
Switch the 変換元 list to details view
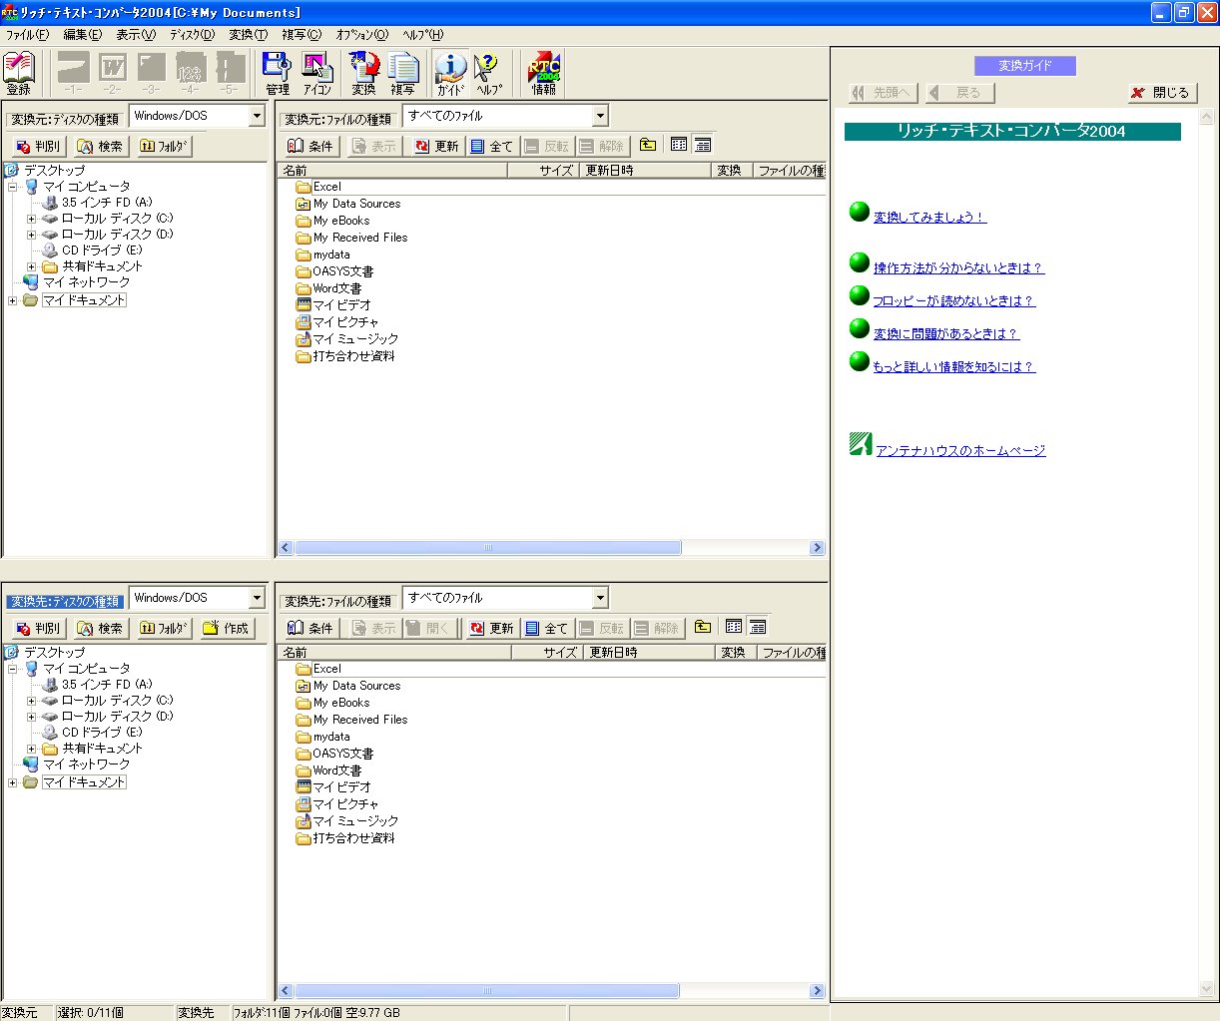pos(703,145)
